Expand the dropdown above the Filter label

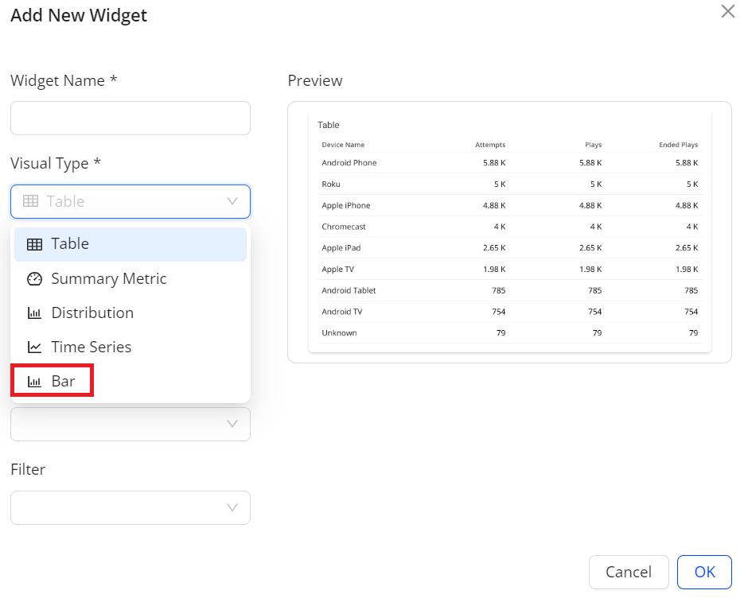tap(131, 424)
